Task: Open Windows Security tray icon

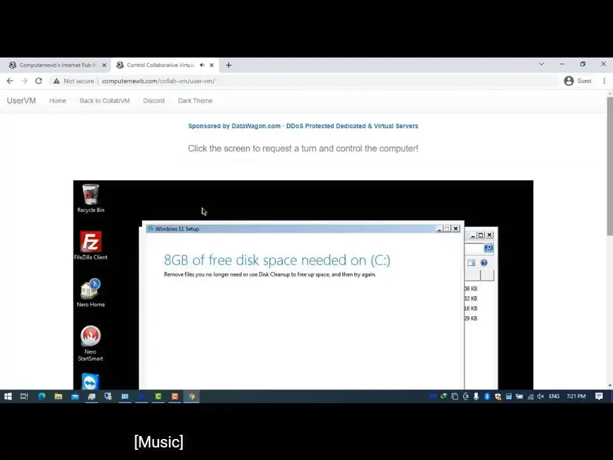Action: [x=497, y=397]
